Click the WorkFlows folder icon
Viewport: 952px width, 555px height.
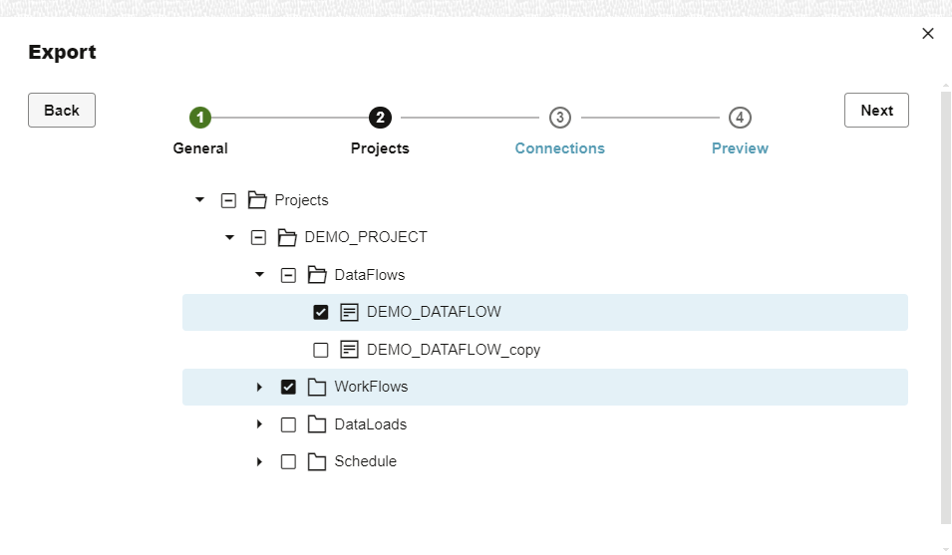[x=317, y=387]
